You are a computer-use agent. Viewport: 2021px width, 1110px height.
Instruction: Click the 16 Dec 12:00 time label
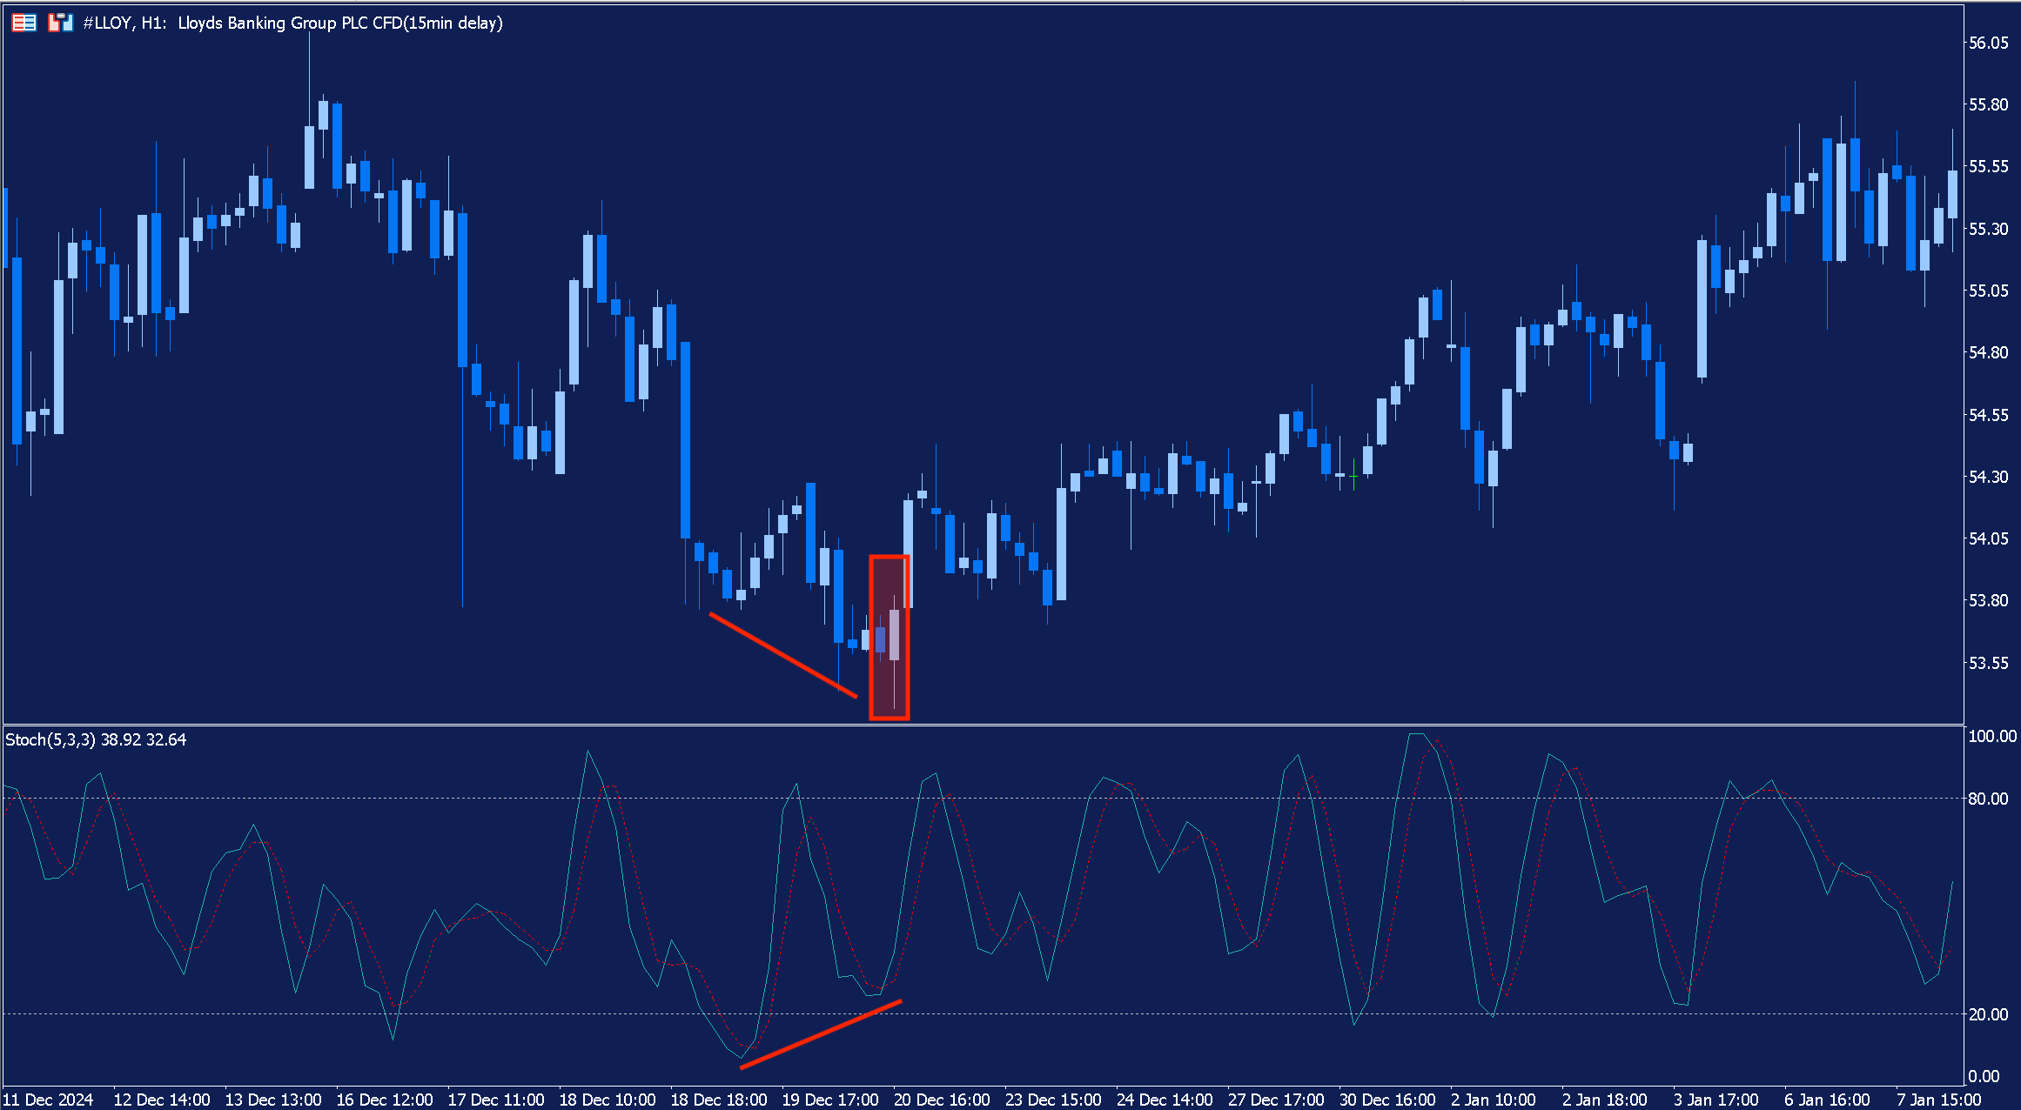point(385,1100)
